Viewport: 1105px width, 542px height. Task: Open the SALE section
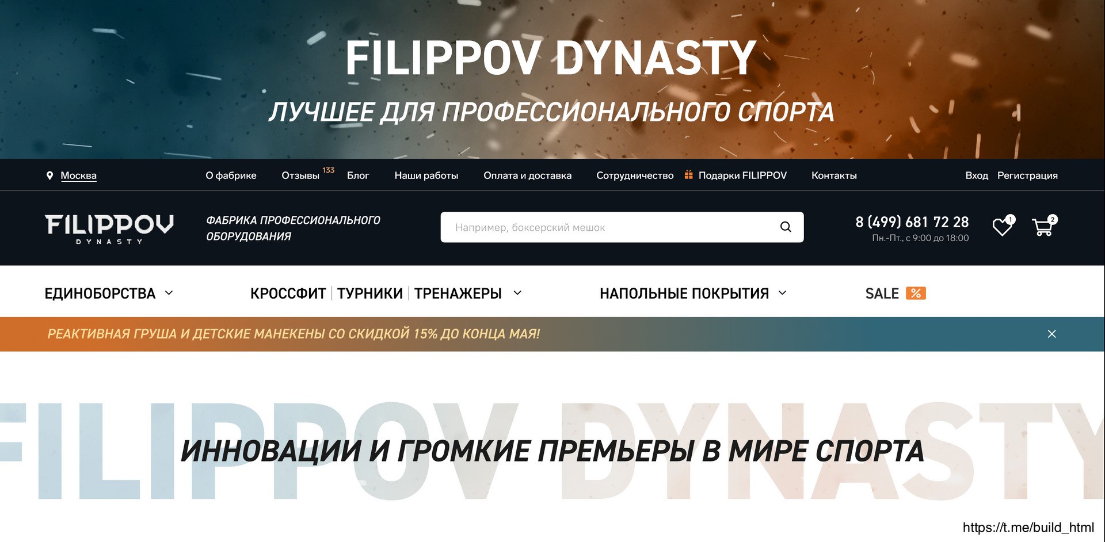pos(882,293)
